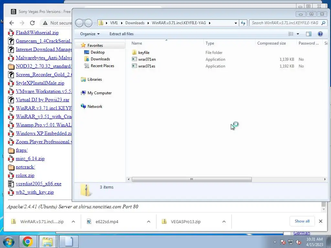Viewport: 331px width, 248px height.
Task: Open Chrome from taskbar
Action: (x=28, y=242)
